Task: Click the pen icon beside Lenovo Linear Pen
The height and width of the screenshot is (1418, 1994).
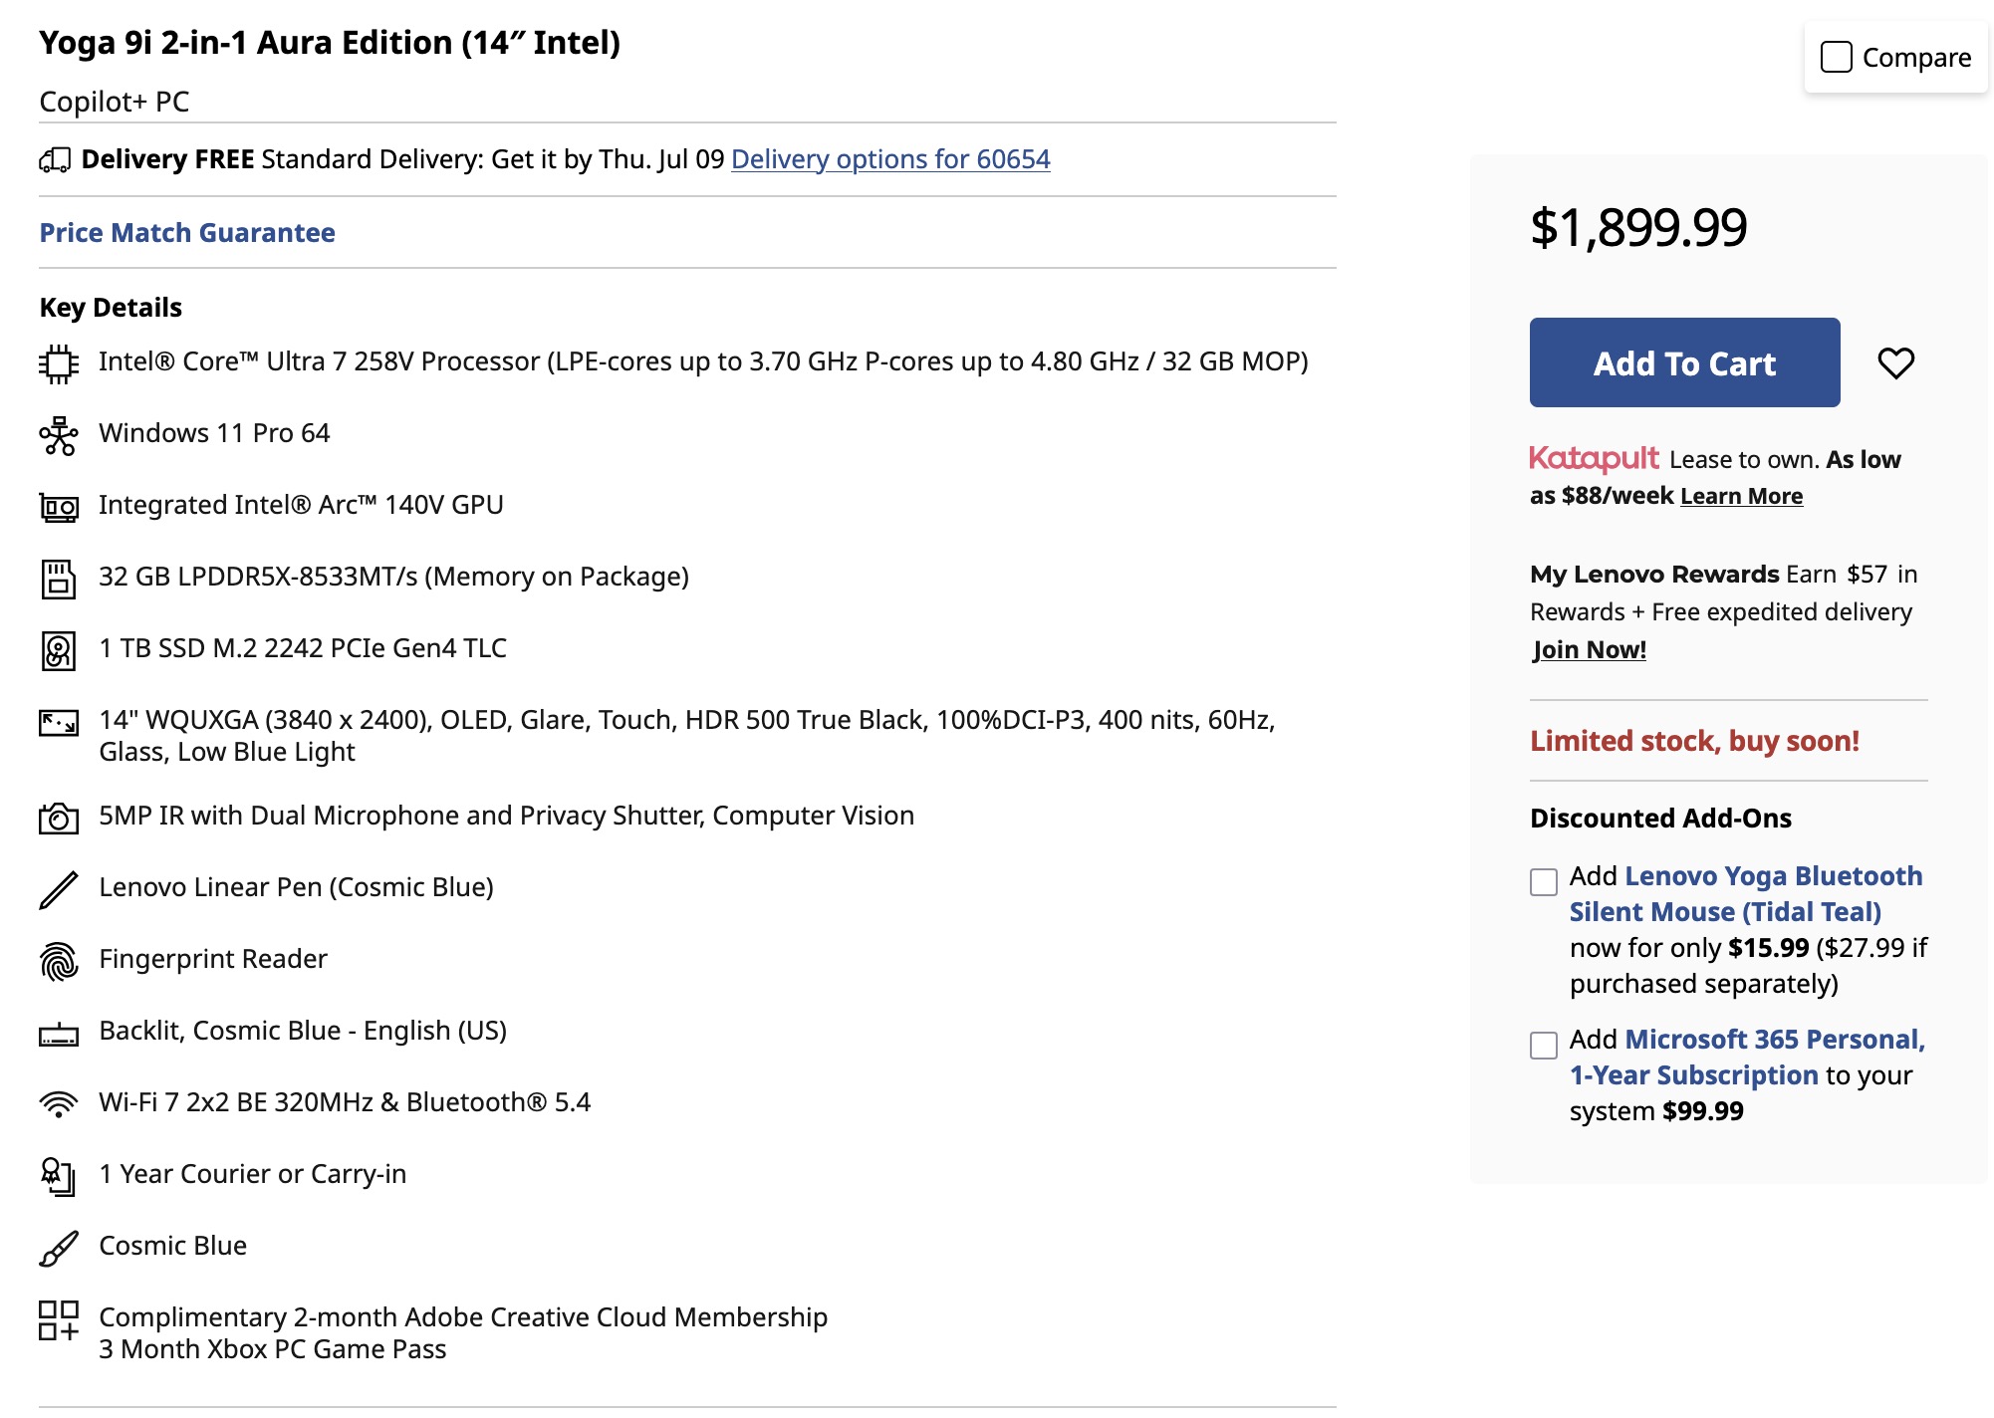Action: [59, 889]
